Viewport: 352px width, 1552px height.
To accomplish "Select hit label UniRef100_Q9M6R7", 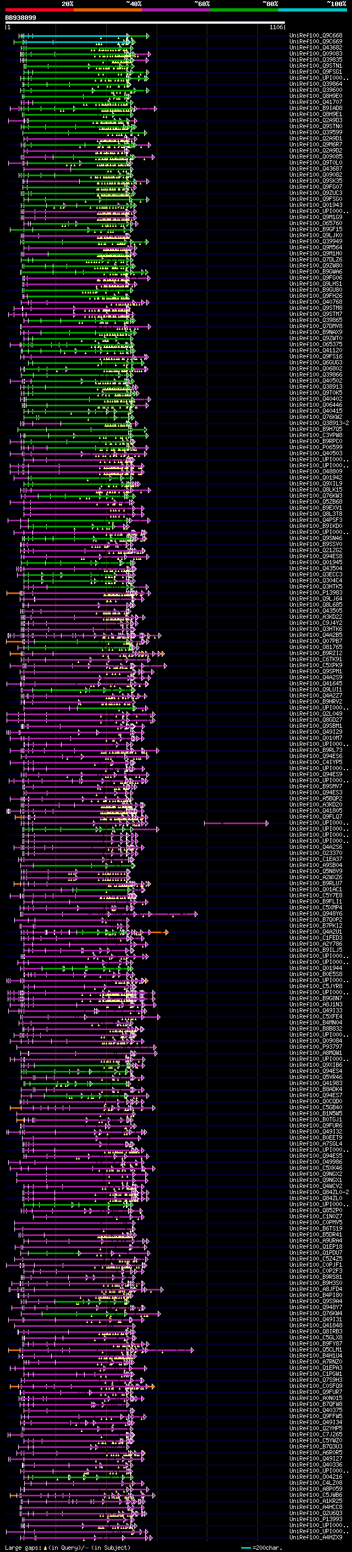I will (x=316, y=145).
